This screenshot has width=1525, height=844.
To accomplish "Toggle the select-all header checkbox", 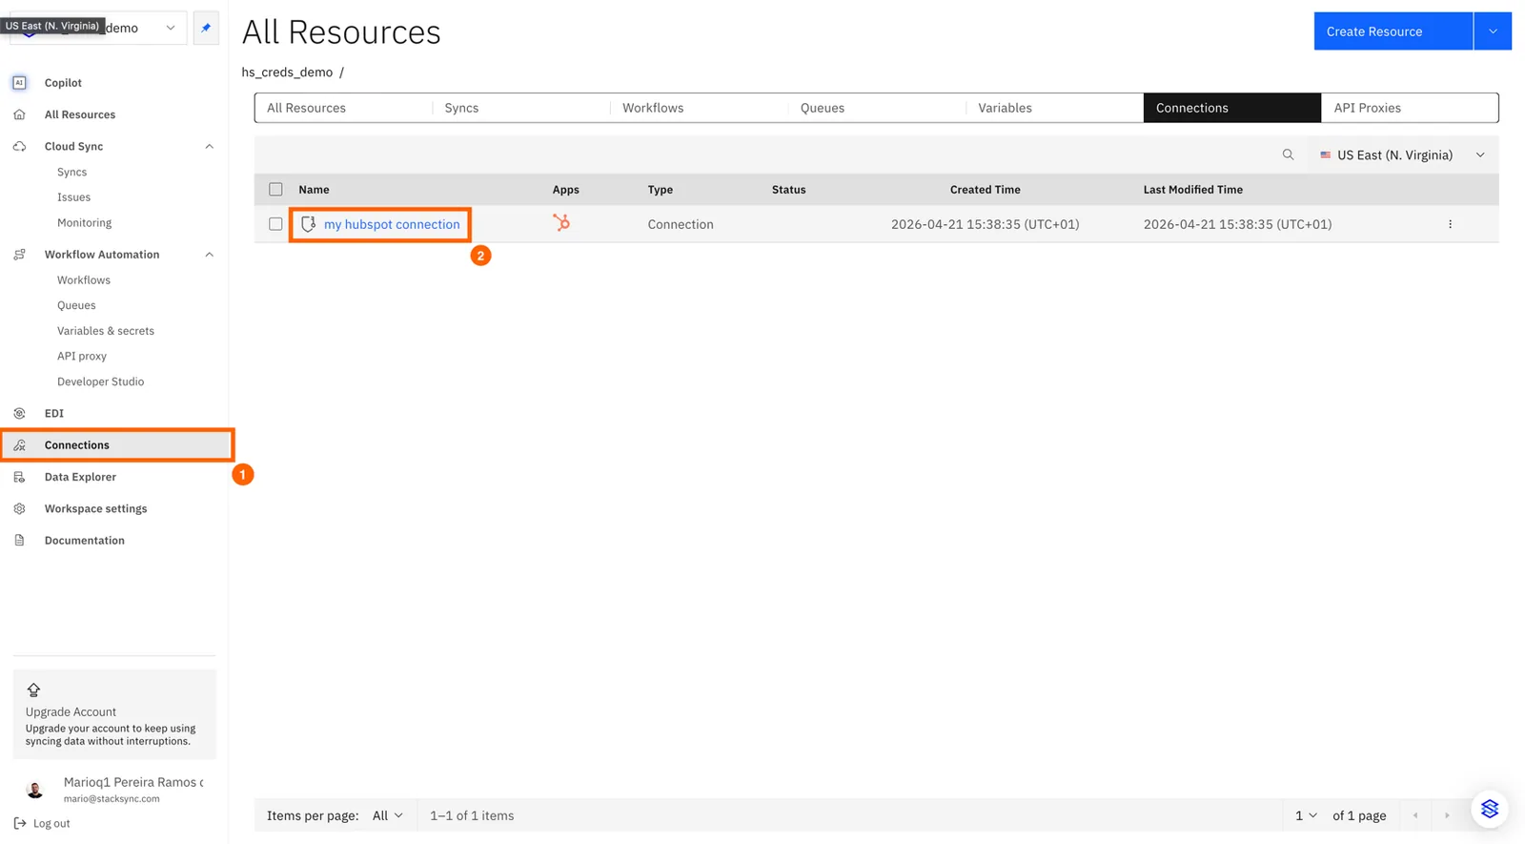I will coord(275,189).
